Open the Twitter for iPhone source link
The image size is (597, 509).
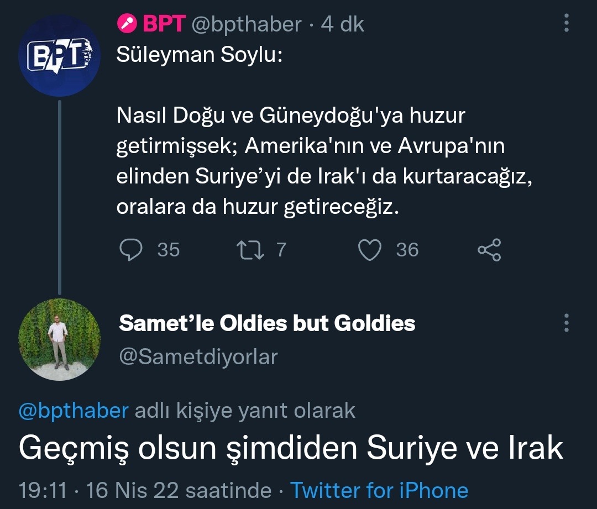[379, 490]
